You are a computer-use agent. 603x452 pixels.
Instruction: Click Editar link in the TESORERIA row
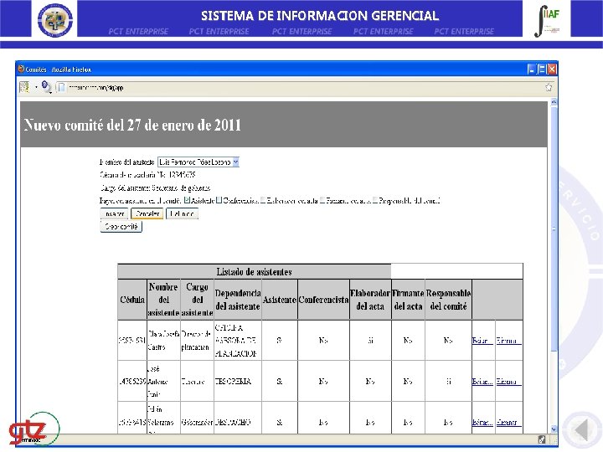482,382
